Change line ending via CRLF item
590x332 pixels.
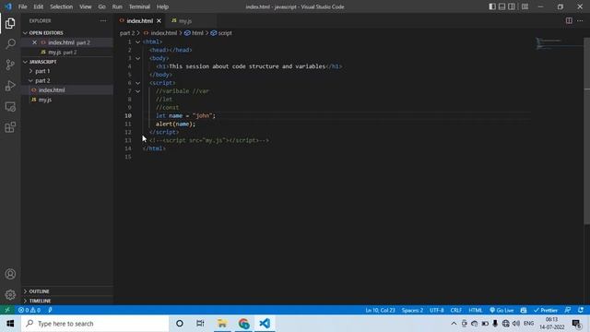[456, 310]
